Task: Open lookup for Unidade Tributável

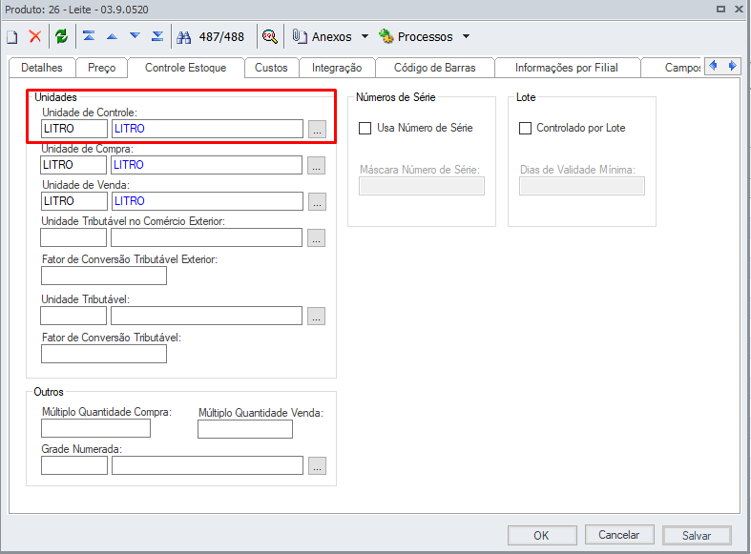Action: pyautogui.click(x=316, y=316)
